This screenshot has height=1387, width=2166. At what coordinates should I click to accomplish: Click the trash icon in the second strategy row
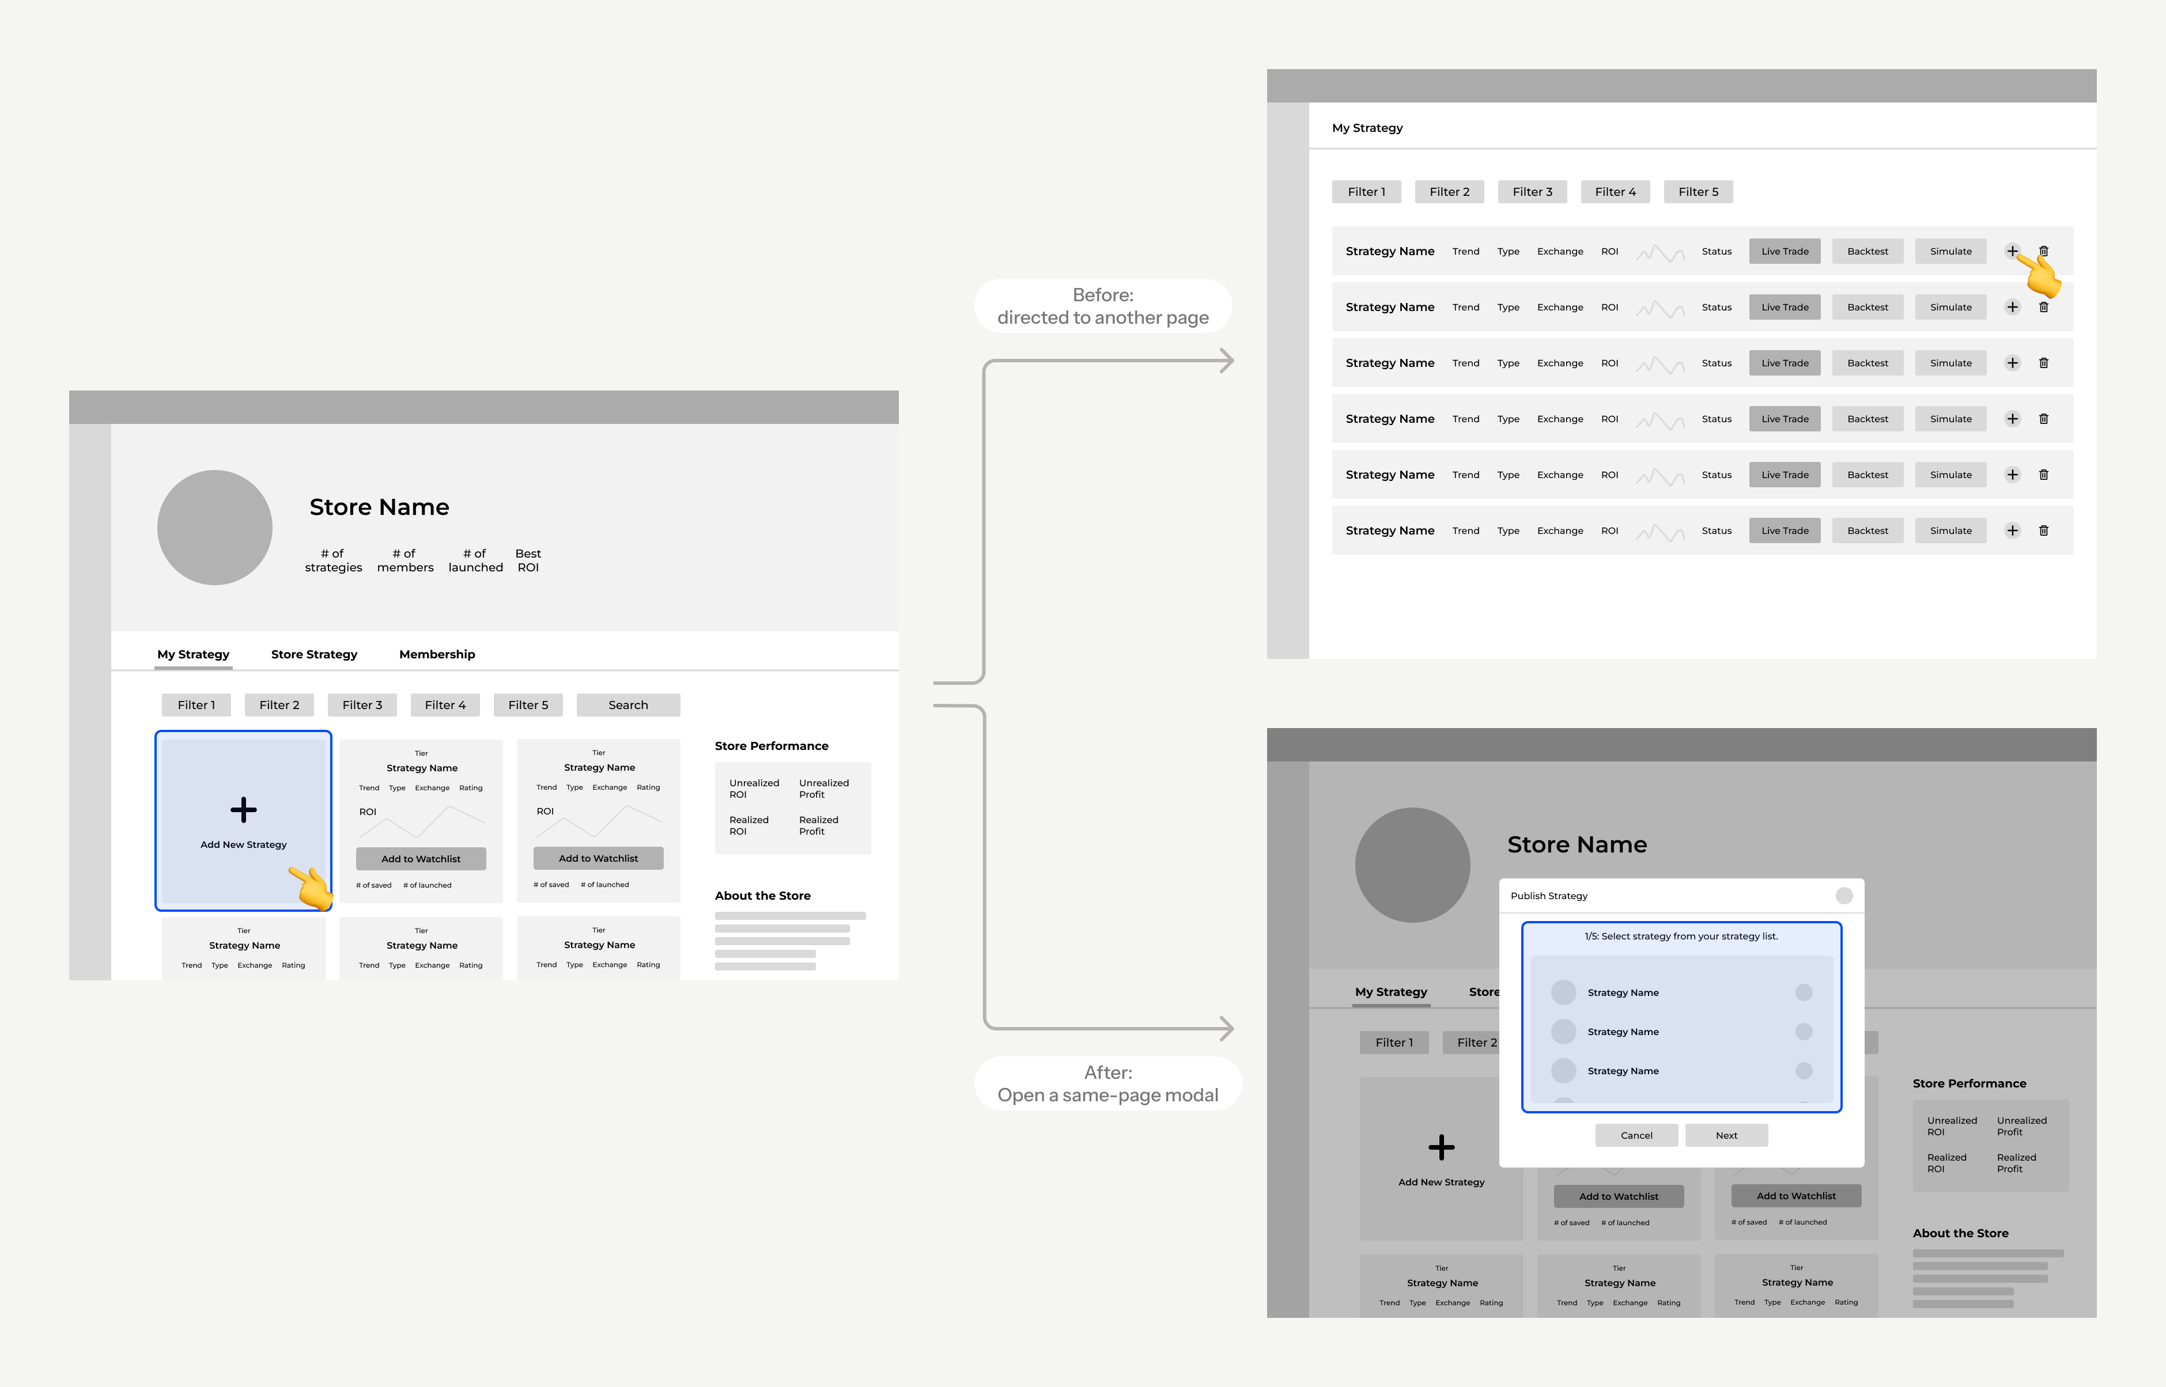(2043, 307)
